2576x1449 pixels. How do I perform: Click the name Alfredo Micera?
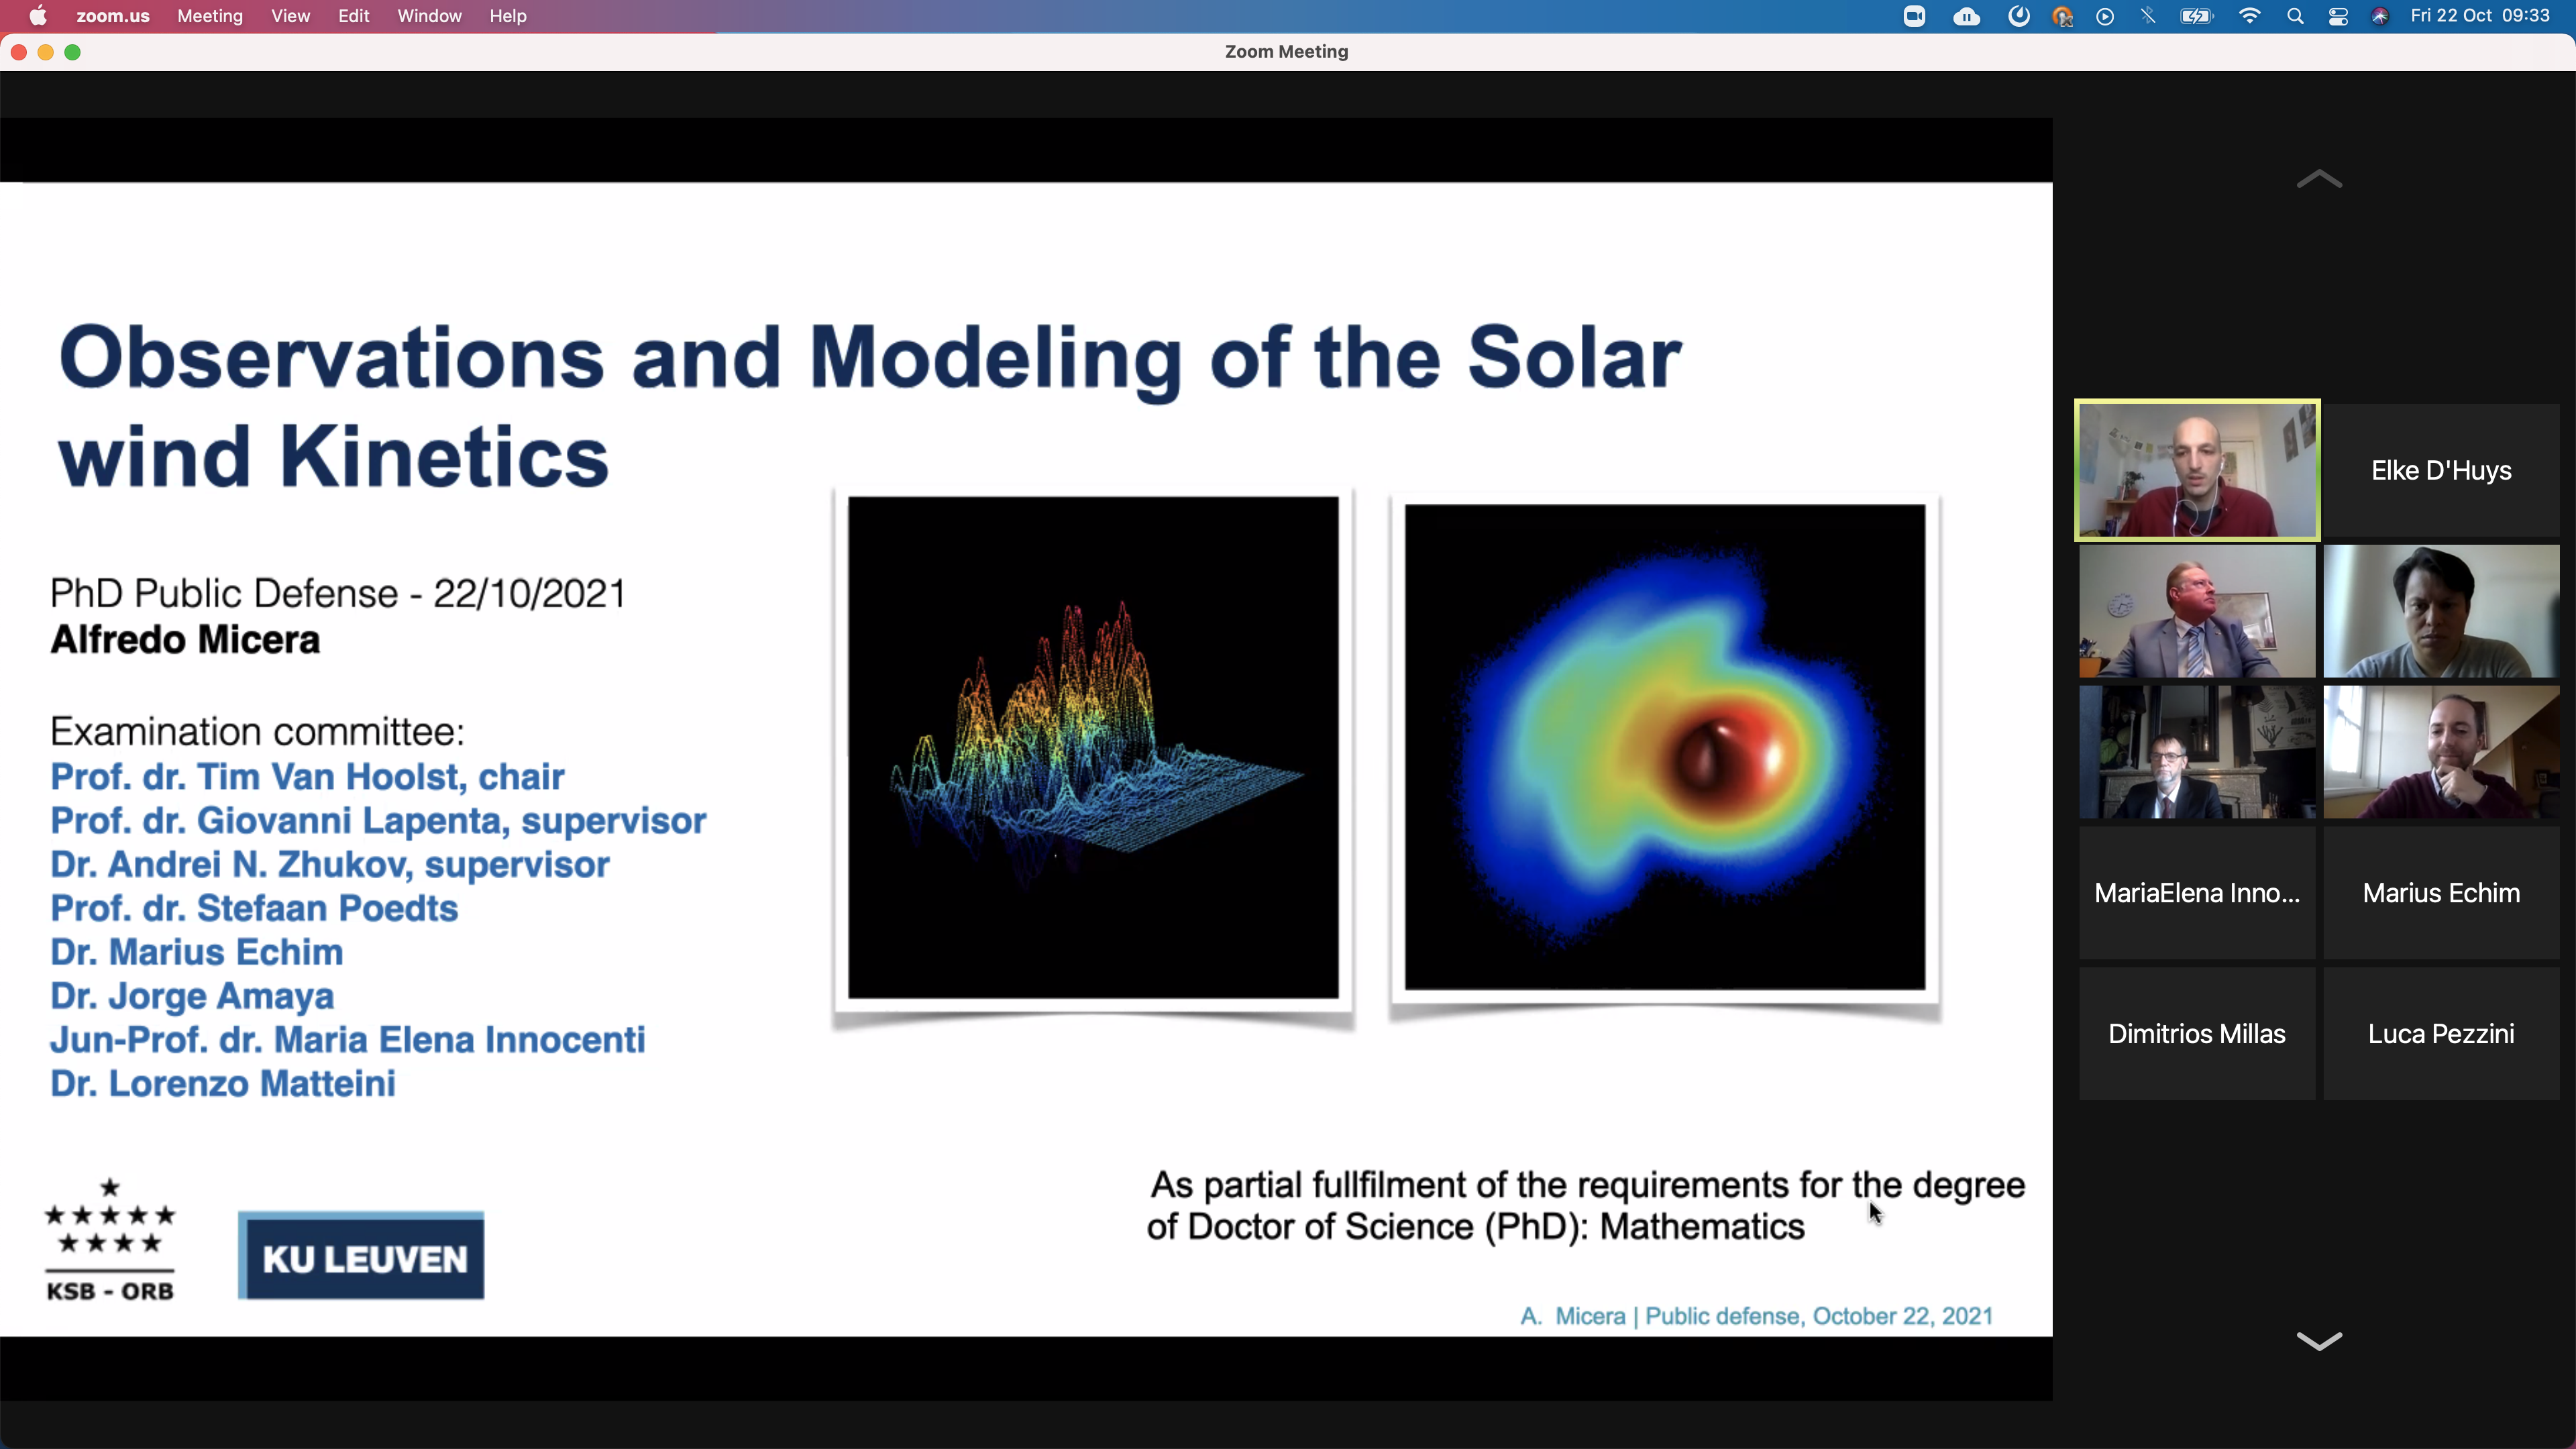pyautogui.click(x=185, y=640)
